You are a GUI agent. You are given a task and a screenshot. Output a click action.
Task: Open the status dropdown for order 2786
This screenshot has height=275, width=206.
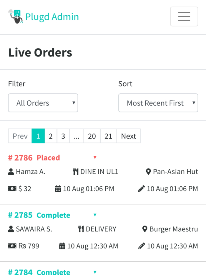[95, 158]
